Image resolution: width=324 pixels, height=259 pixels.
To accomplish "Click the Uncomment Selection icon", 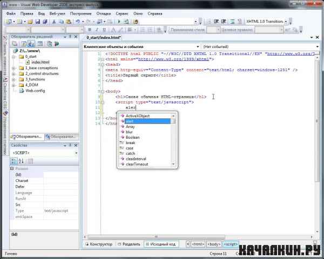I will tap(240, 22).
